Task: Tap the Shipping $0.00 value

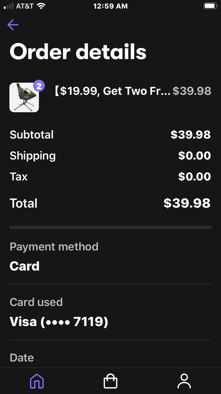Action: click(194, 156)
